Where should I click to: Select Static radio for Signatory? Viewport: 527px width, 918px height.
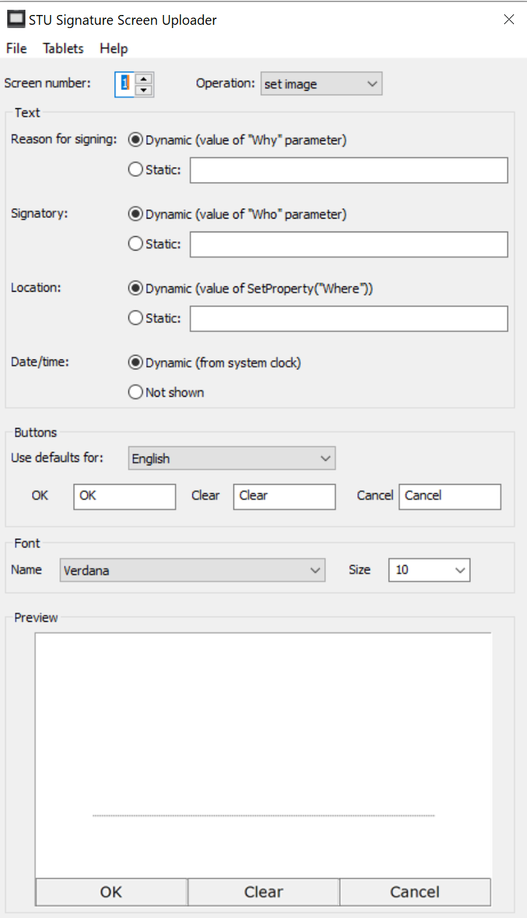(x=136, y=244)
